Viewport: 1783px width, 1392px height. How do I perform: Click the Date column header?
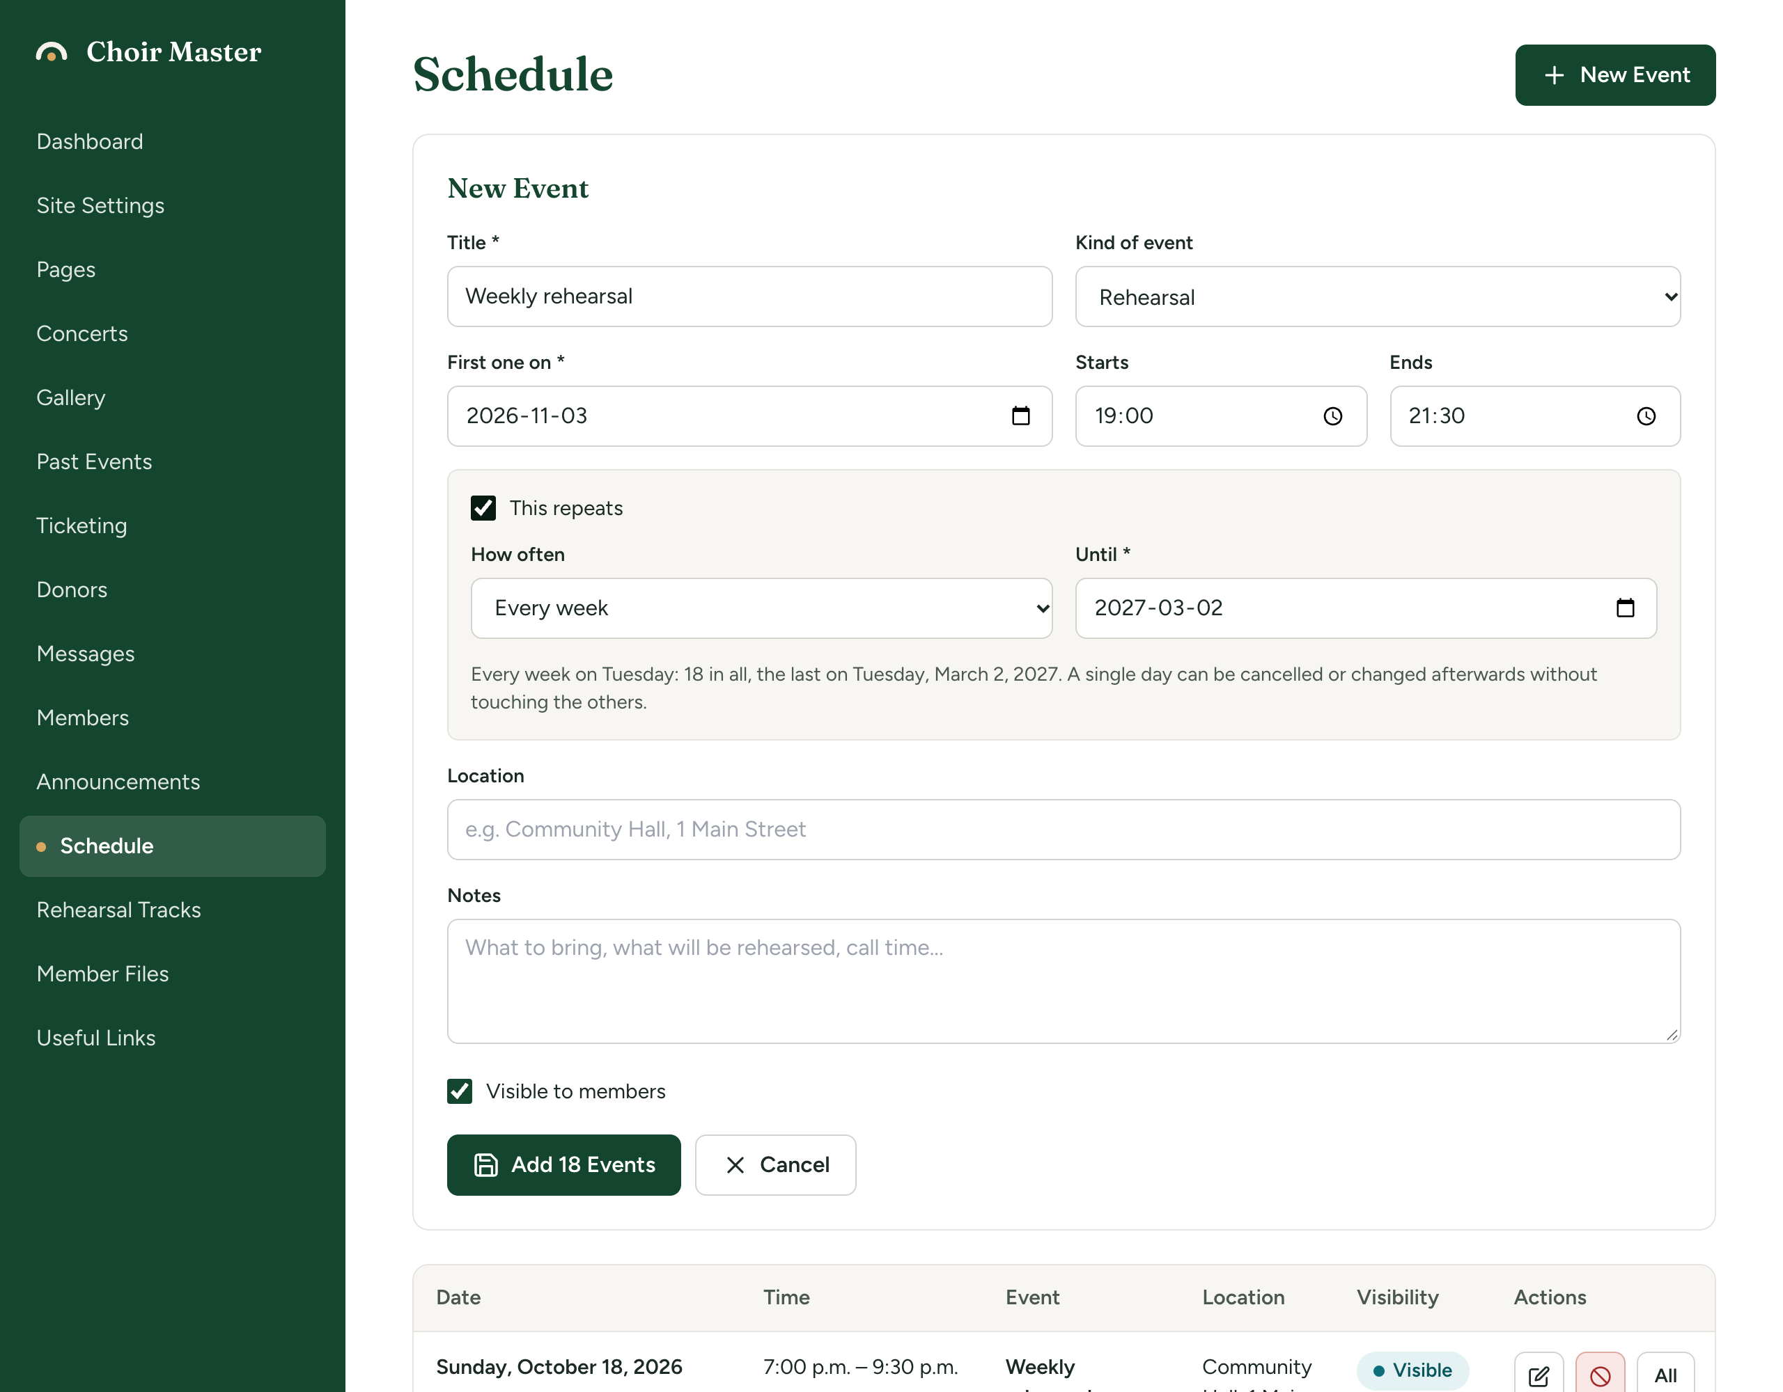tap(459, 1298)
